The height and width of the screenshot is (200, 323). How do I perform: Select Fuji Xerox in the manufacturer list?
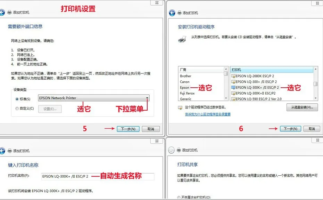point(187,93)
